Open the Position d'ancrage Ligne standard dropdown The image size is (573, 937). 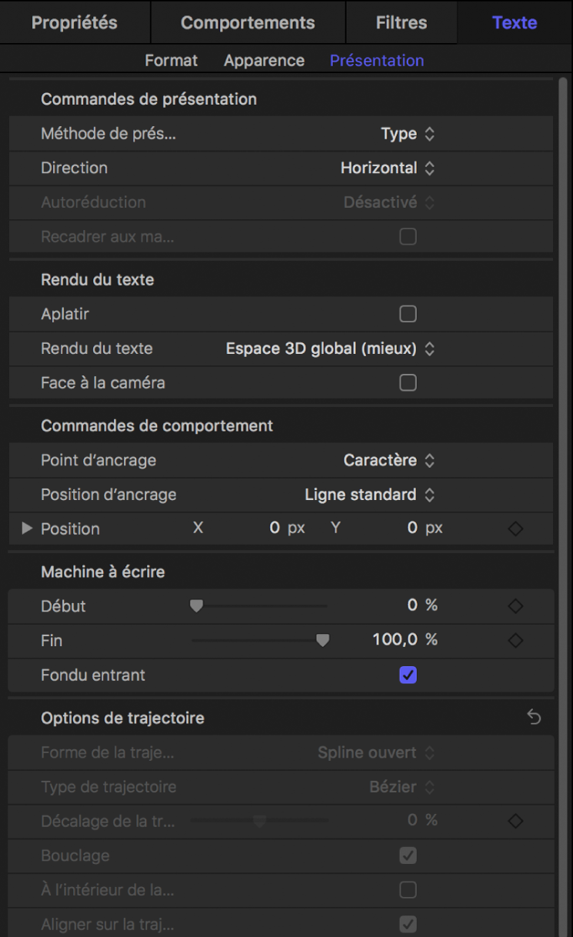(369, 495)
